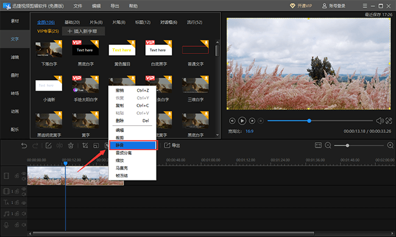Change the 16:9 aspect ratio value
Viewport: 396px width, 237px height.
pos(249,131)
